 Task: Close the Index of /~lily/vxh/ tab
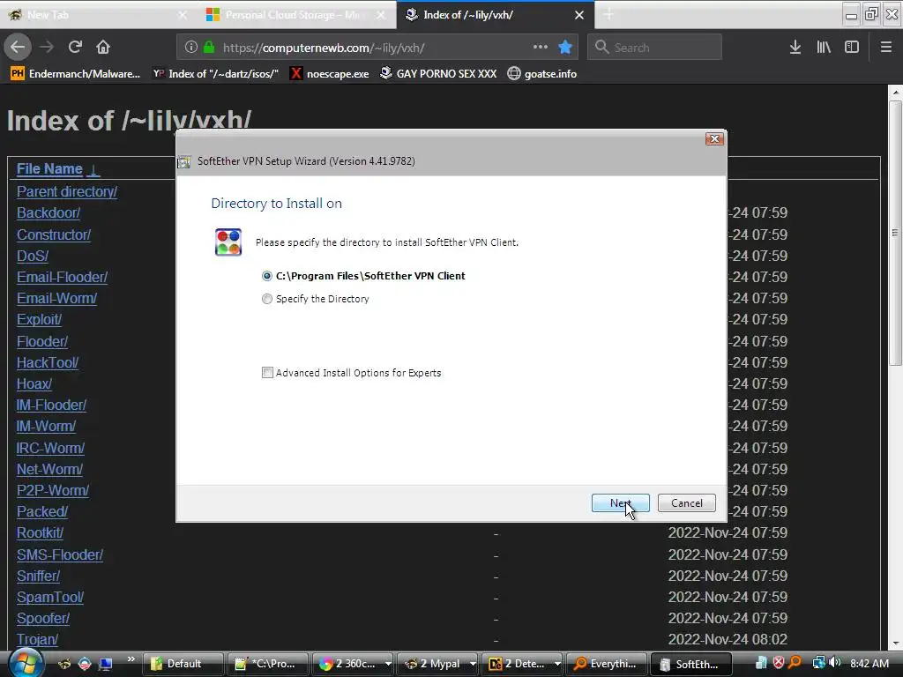pyautogui.click(x=579, y=15)
